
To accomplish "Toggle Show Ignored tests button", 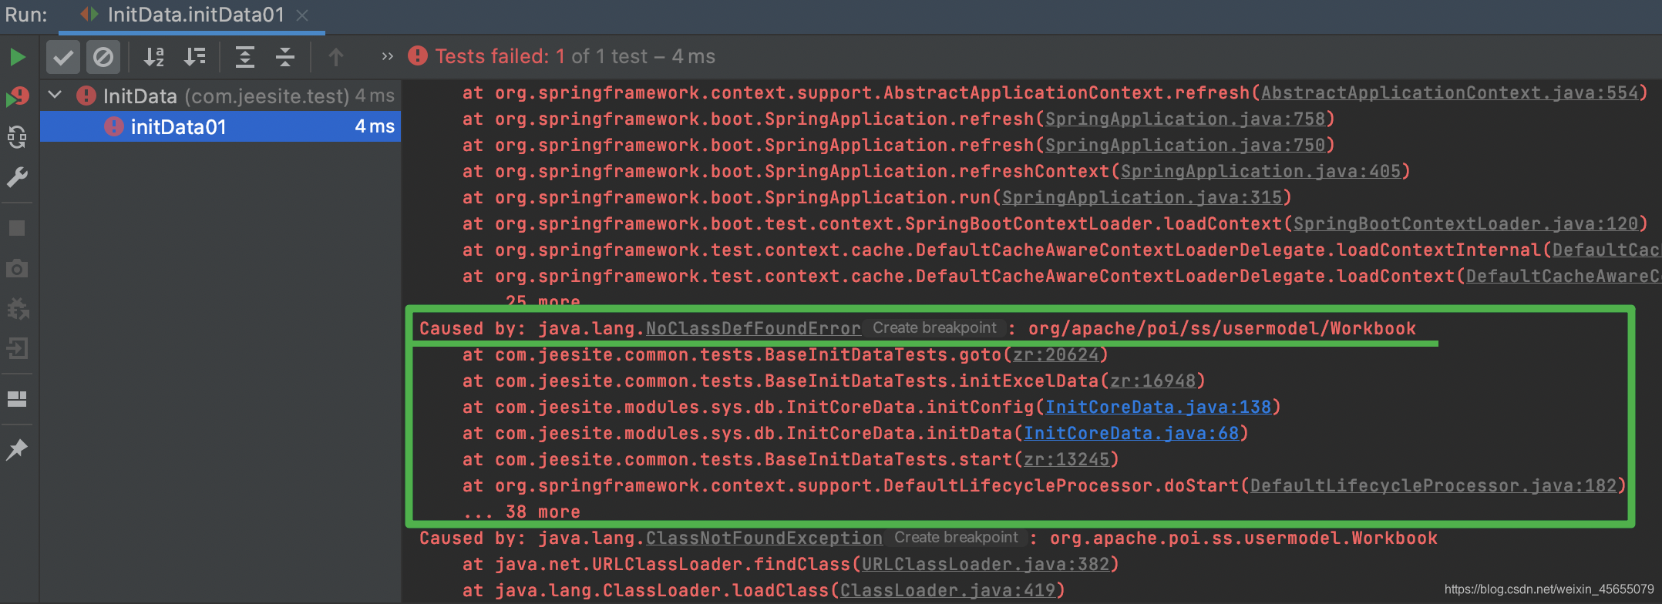I will [103, 57].
